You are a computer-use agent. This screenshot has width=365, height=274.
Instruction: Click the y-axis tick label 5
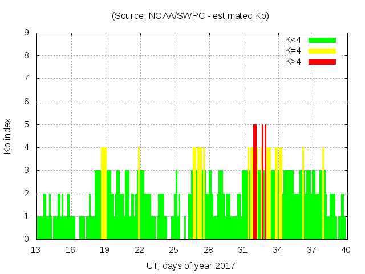27,124
